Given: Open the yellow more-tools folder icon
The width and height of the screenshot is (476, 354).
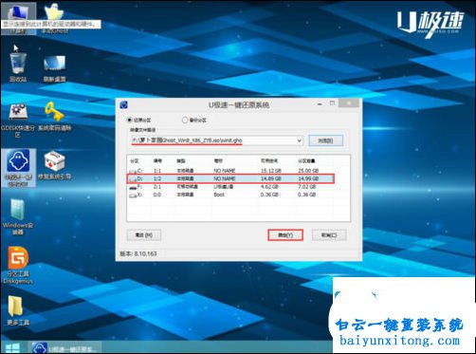Looking at the screenshot, I should pyautogui.click(x=18, y=310).
